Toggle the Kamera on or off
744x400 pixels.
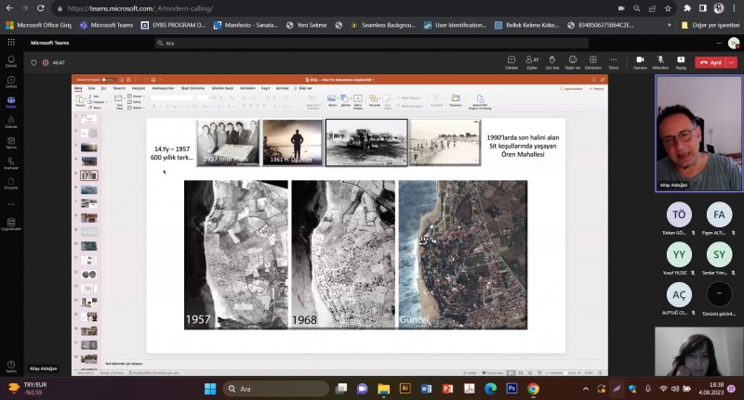point(640,61)
